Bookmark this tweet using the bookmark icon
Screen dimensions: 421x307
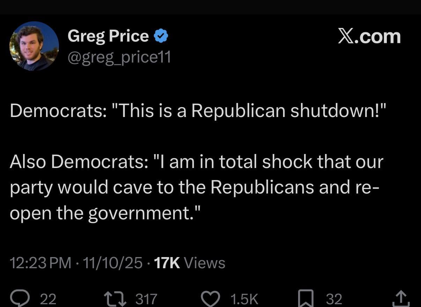(306, 299)
